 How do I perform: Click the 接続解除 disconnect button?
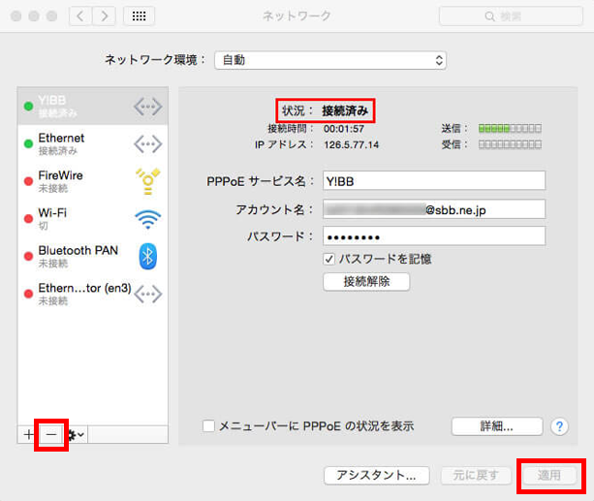(366, 282)
